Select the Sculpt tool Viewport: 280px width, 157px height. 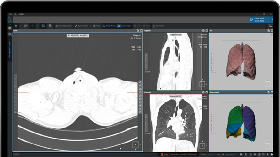coord(97,26)
